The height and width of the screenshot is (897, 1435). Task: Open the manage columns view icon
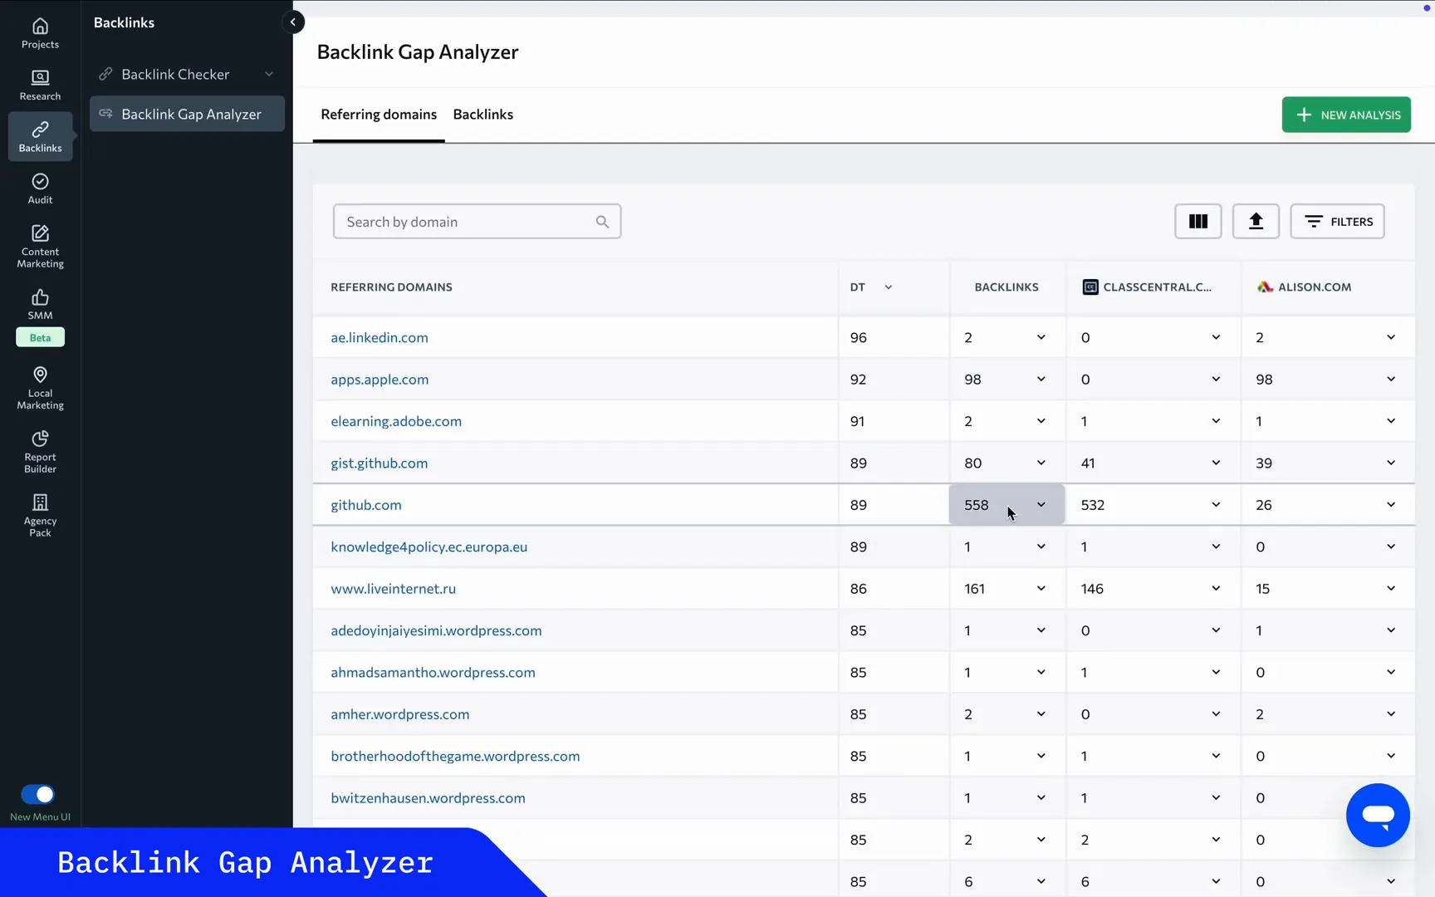coord(1197,221)
